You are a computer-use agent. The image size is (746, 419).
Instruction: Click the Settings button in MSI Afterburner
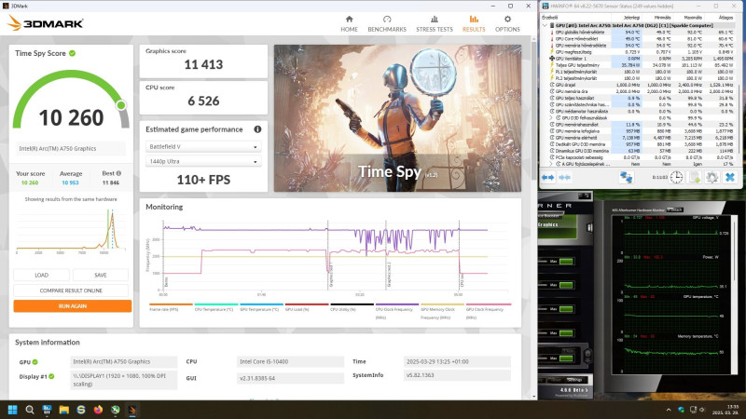pos(574,380)
